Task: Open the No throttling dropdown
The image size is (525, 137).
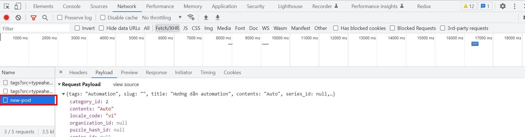Action: coord(162,17)
